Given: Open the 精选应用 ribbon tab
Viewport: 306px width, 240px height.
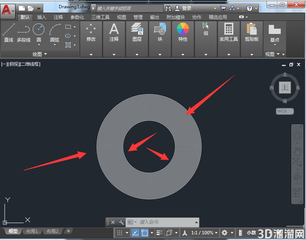Looking at the screenshot, I should pos(218,17).
